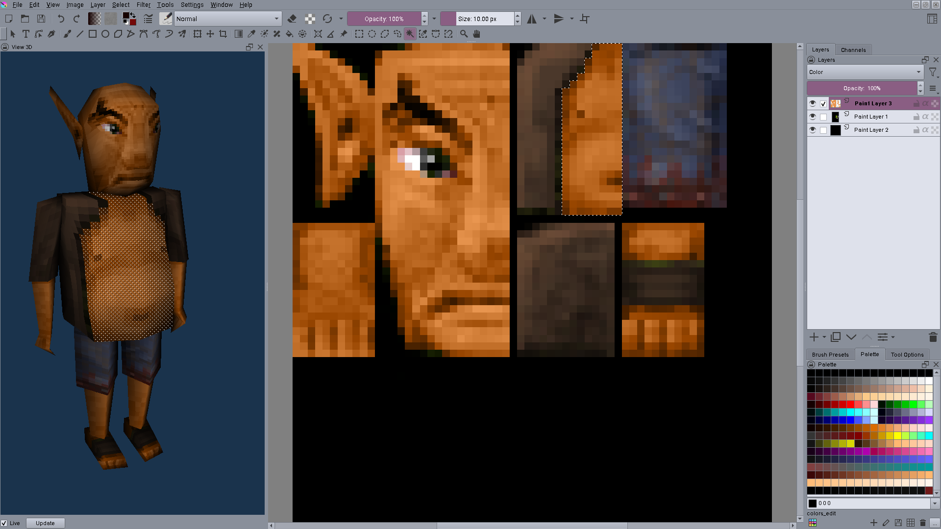Select the Move tool
This screenshot has height=529, width=941.
pos(210,34)
